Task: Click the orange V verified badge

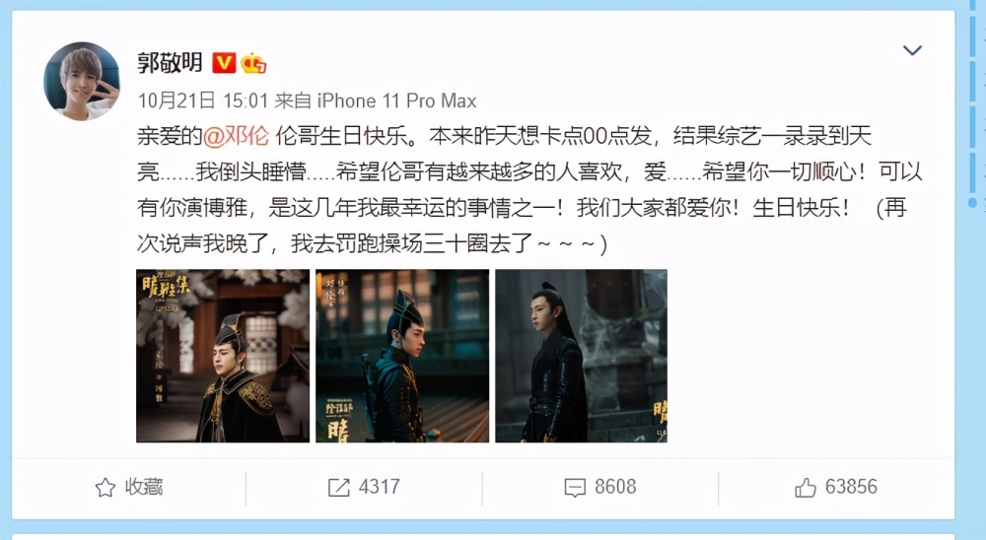Action: tap(224, 63)
